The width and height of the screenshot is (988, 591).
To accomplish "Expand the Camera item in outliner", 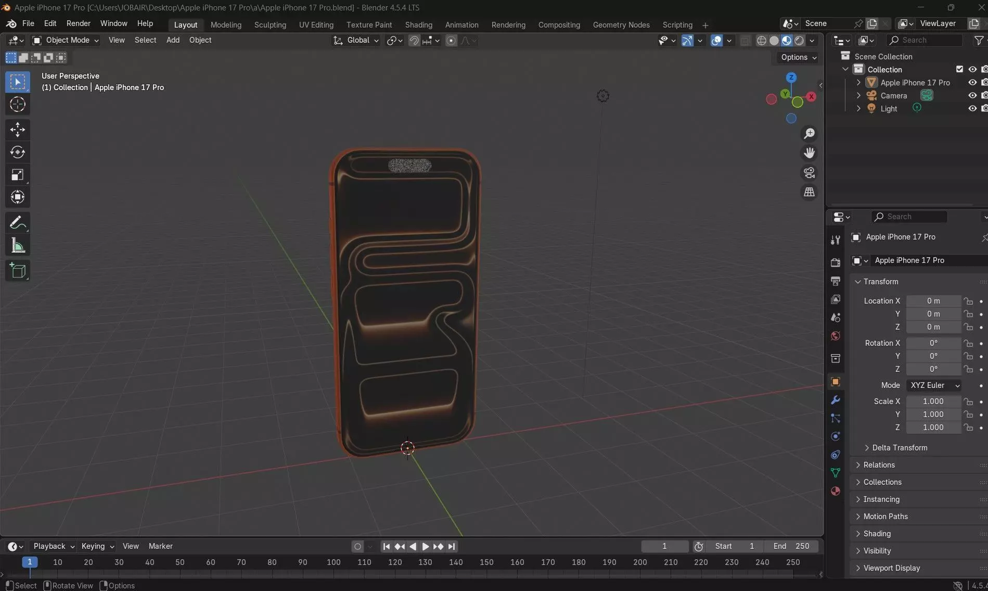I will 858,95.
